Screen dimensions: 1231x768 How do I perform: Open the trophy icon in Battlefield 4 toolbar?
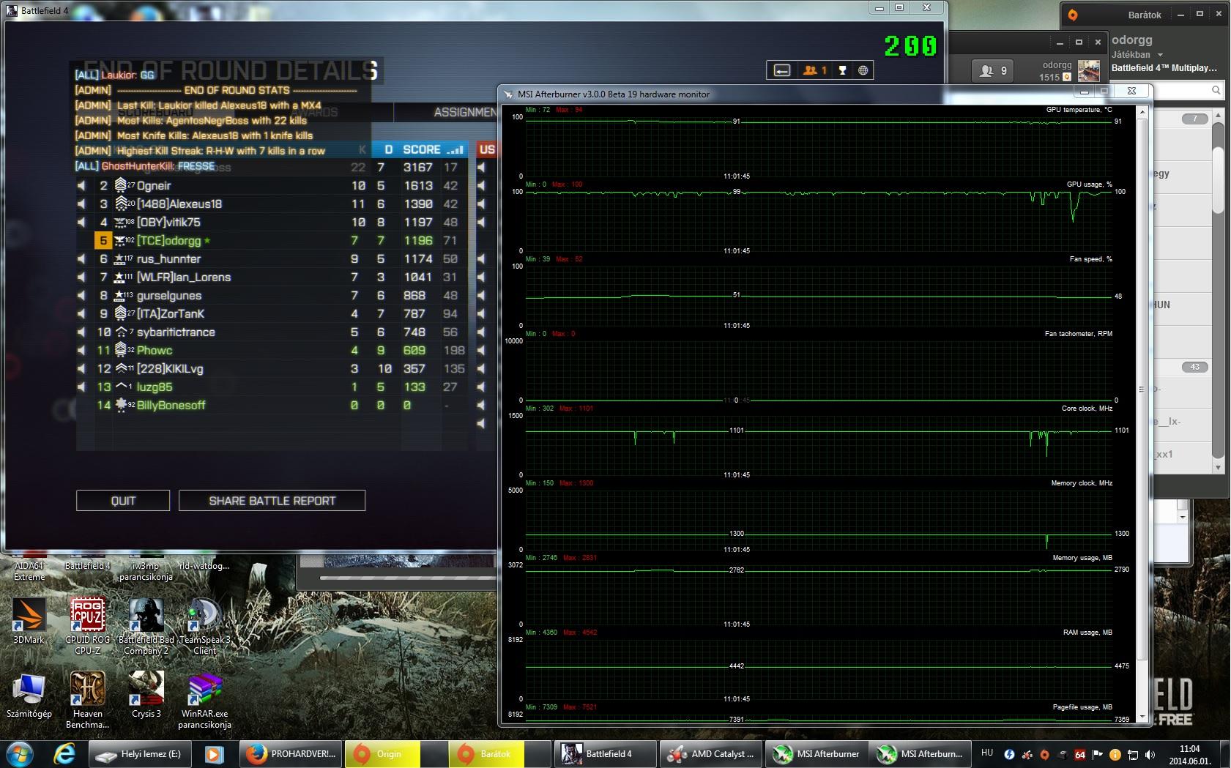843,70
